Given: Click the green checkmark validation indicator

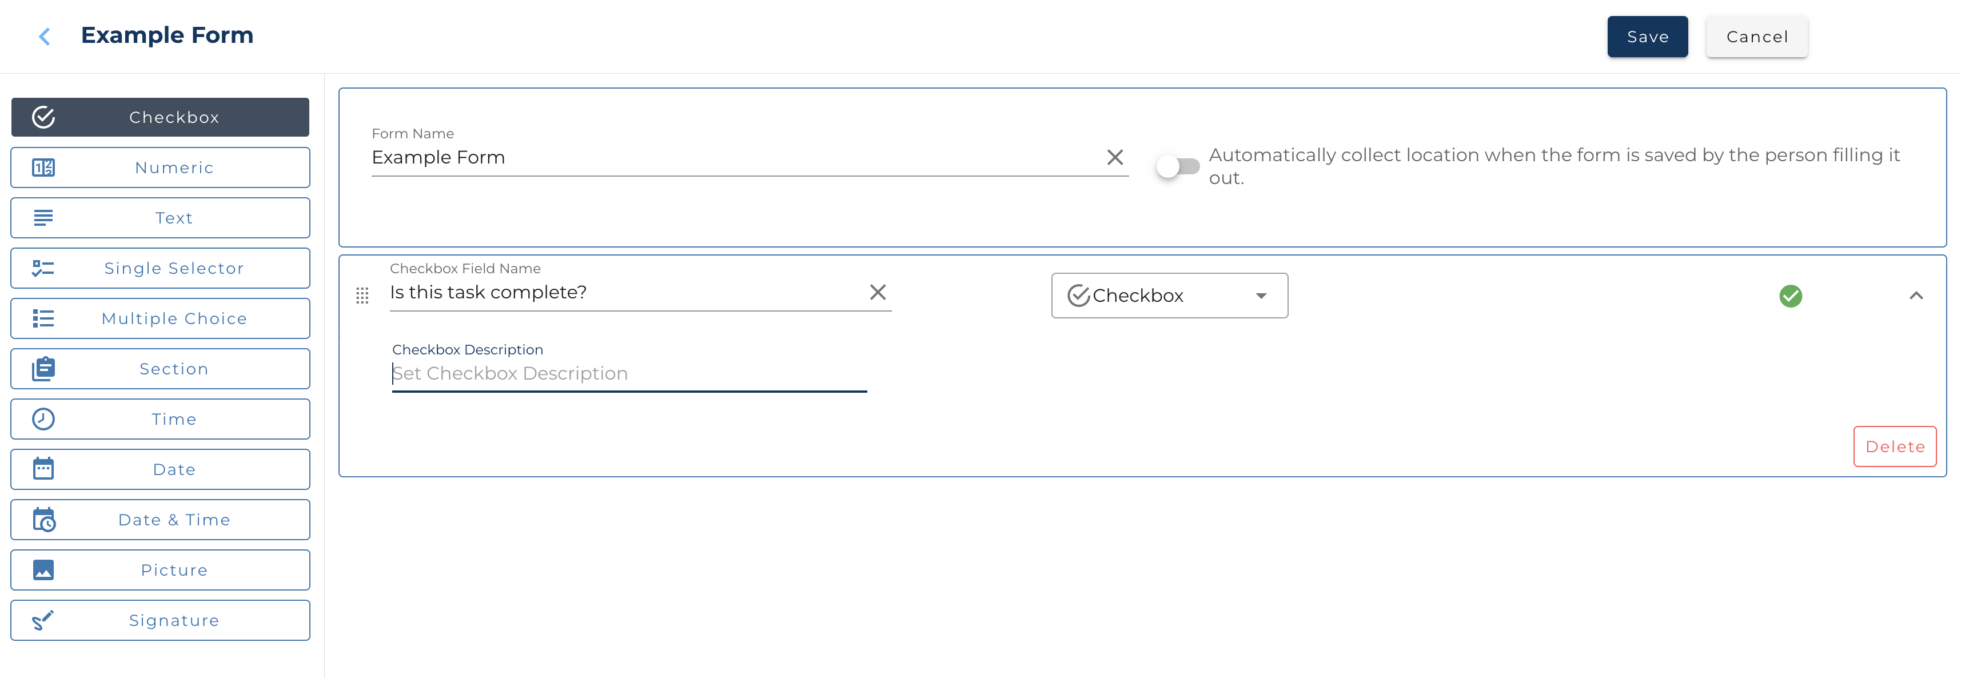Looking at the screenshot, I should tap(1791, 297).
